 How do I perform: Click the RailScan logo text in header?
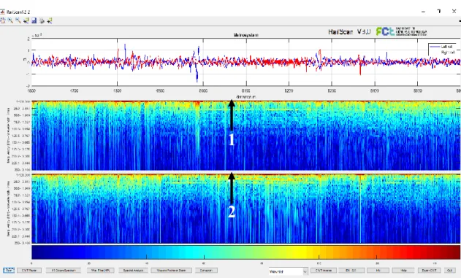pos(349,31)
